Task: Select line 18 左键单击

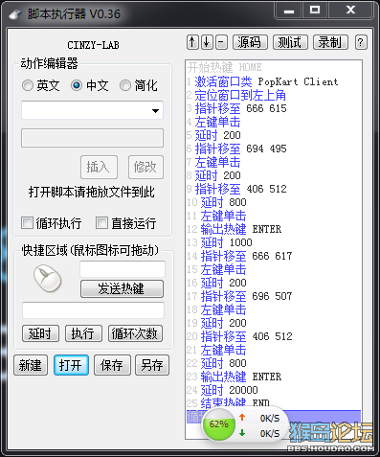Action: click(274, 309)
